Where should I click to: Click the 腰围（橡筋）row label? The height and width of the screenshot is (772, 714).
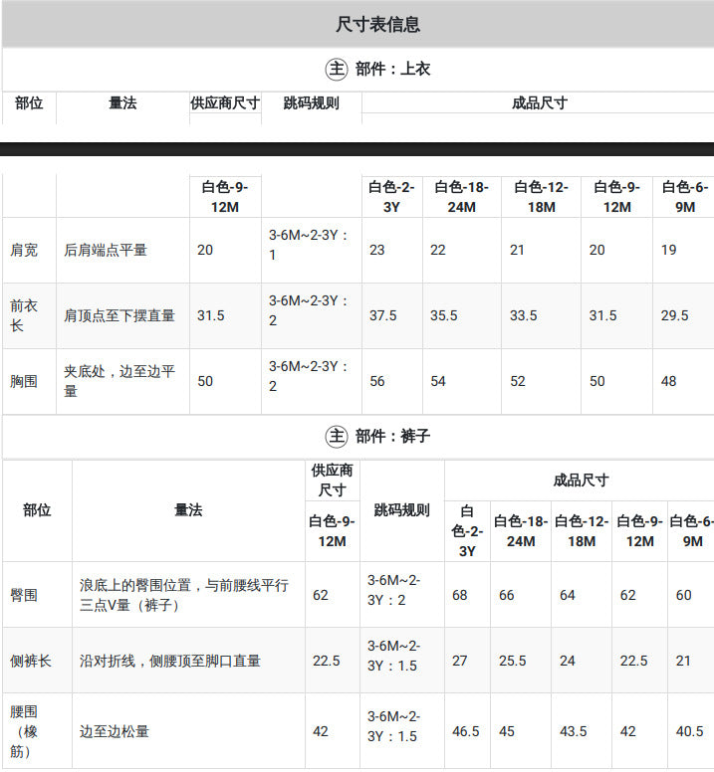pos(24,731)
